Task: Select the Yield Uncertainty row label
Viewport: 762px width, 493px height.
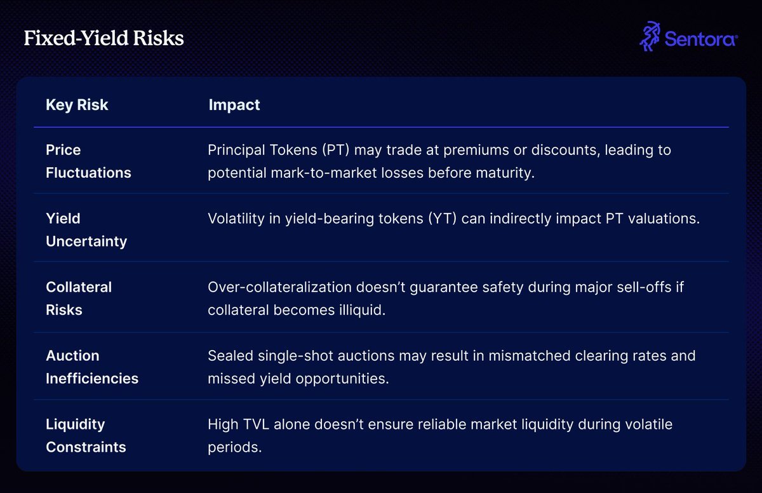Action: 86,230
